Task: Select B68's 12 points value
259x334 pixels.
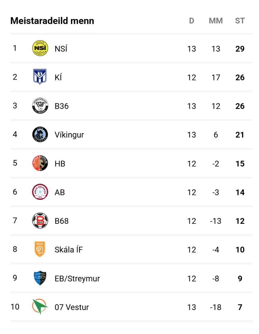Action: pos(240,221)
